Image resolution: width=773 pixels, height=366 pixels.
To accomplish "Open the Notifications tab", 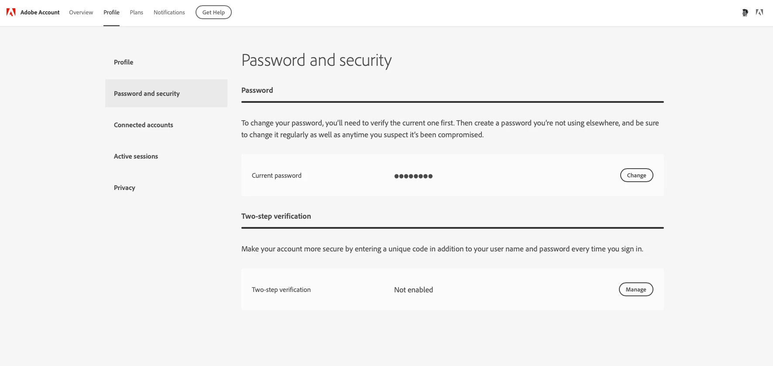I will pos(169,12).
